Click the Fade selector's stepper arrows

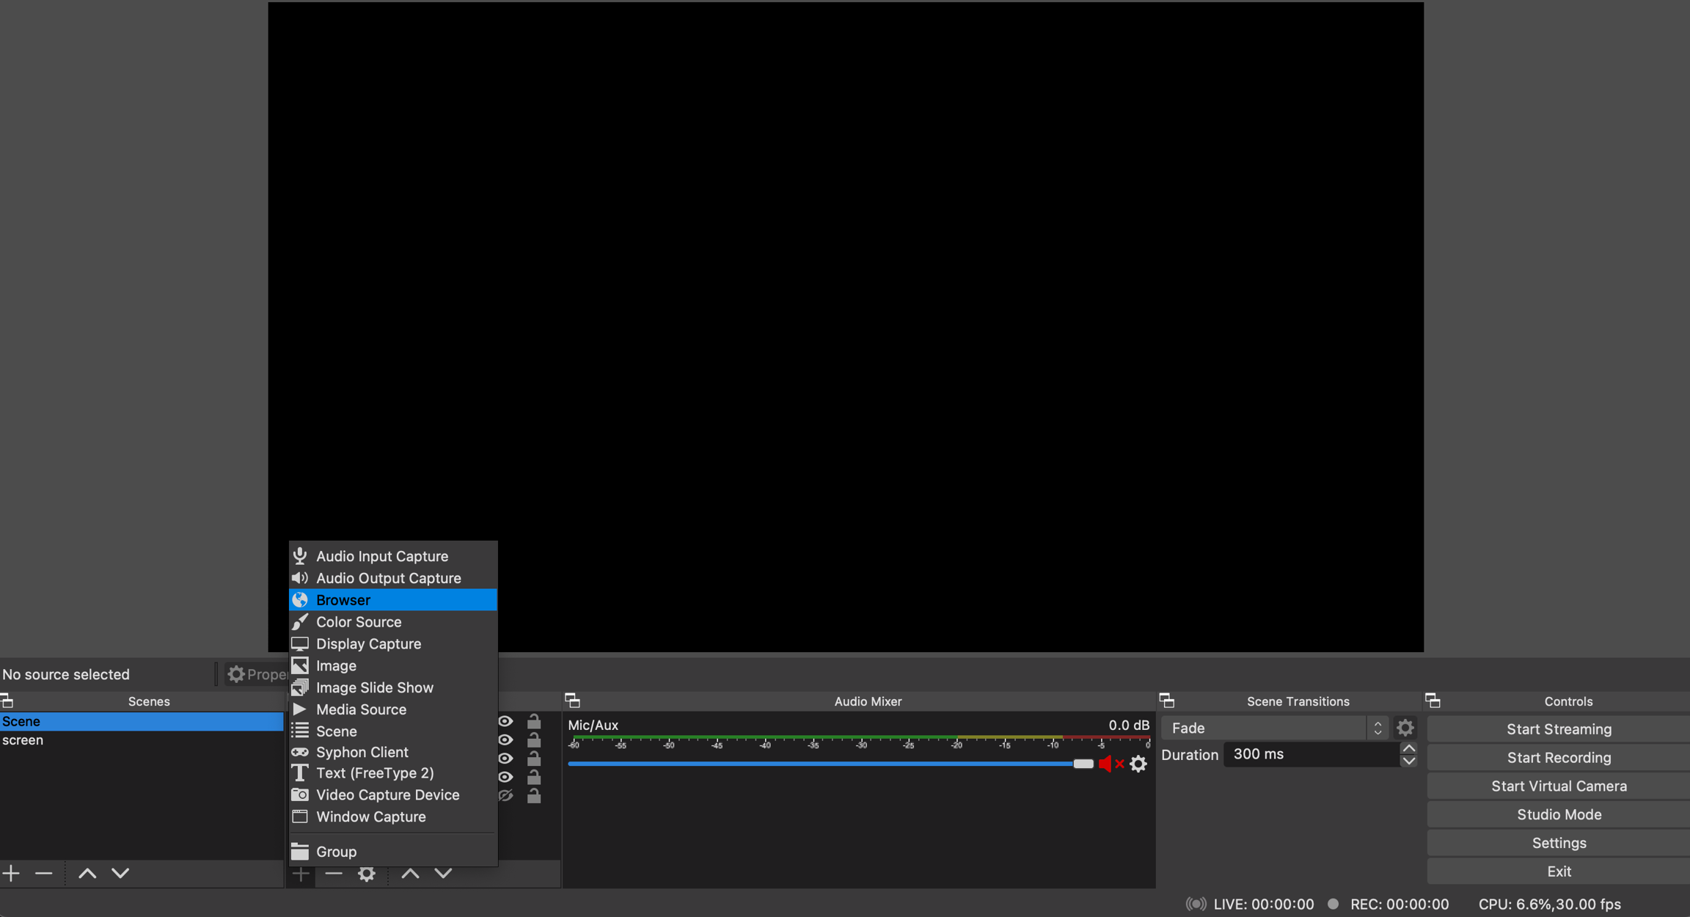pyautogui.click(x=1378, y=727)
